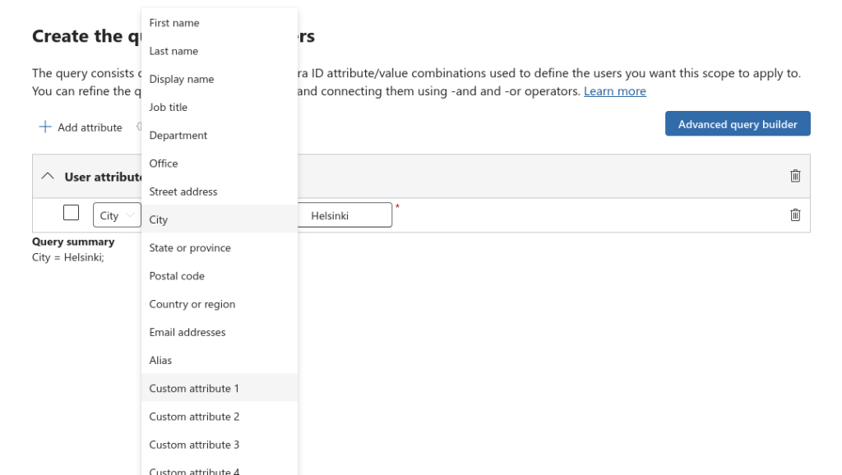Delete the User attributes group via trash icon
842x475 pixels.
tap(795, 176)
